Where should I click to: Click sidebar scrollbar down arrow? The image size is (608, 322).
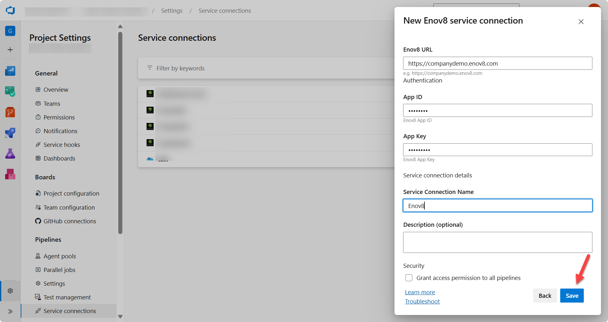click(x=120, y=316)
